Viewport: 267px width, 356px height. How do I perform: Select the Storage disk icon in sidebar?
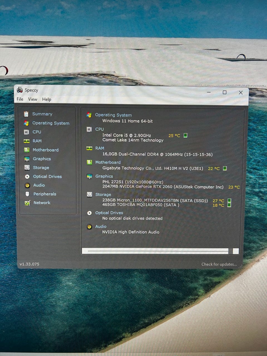(27, 167)
